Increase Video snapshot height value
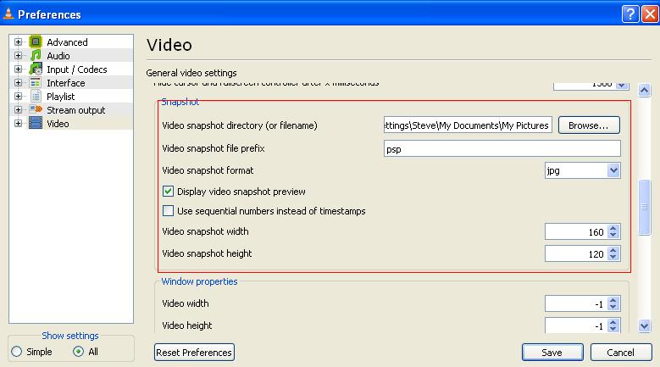Screen dimensions: 660x367 613,250
